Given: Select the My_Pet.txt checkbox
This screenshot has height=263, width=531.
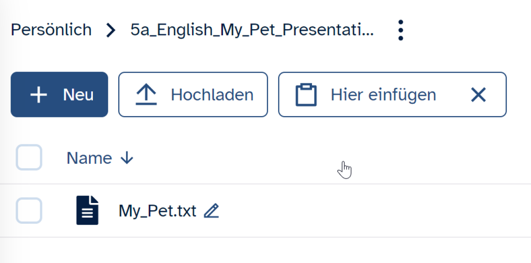Looking at the screenshot, I should pos(29,210).
